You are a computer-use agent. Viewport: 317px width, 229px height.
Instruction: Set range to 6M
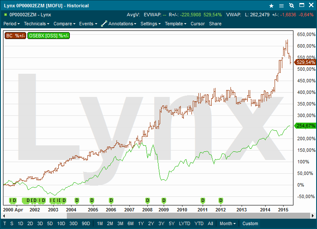(131, 223)
